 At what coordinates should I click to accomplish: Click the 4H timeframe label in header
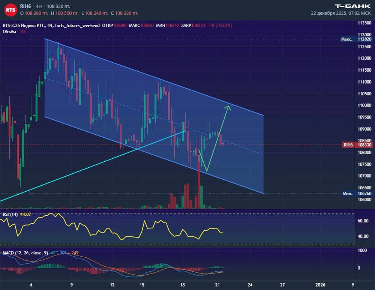click(39, 6)
